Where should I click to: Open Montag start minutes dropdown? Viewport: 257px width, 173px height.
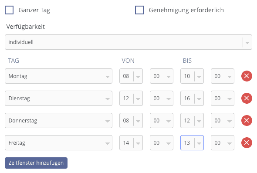[162, 76]
